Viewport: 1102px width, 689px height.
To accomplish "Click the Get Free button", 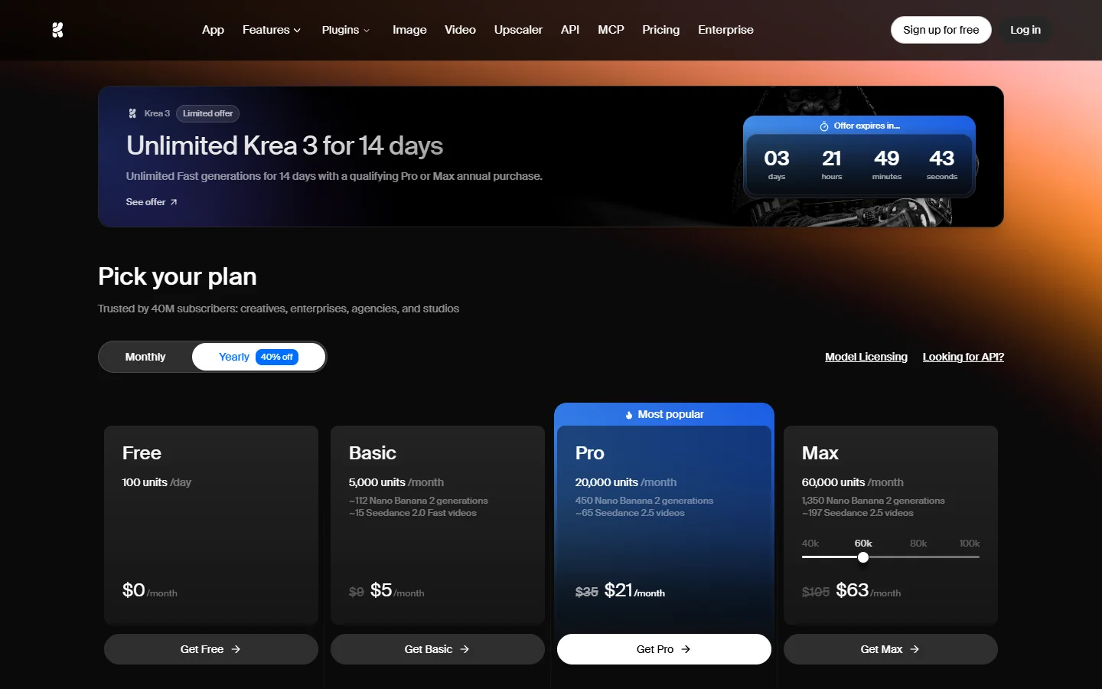I will [211, 649].
